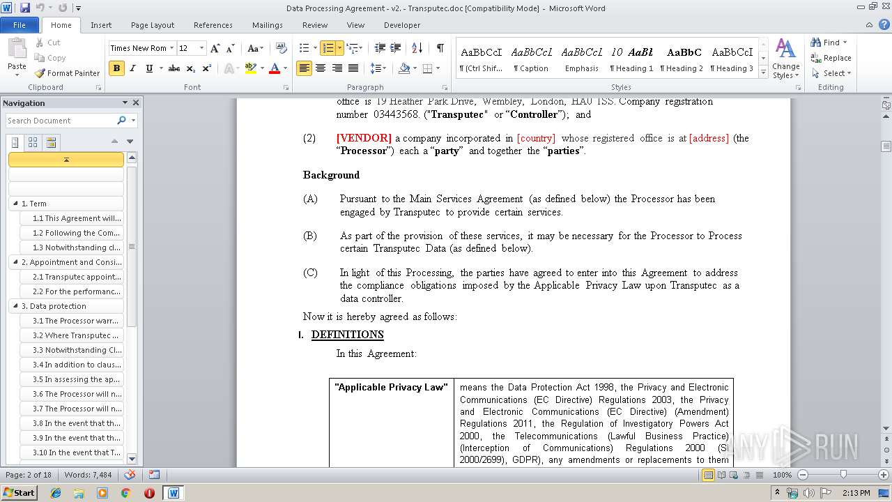The image size is (892, 502).
Task: Open the font name dropdown
Action: pyautogui.click(x=171, y=48)
